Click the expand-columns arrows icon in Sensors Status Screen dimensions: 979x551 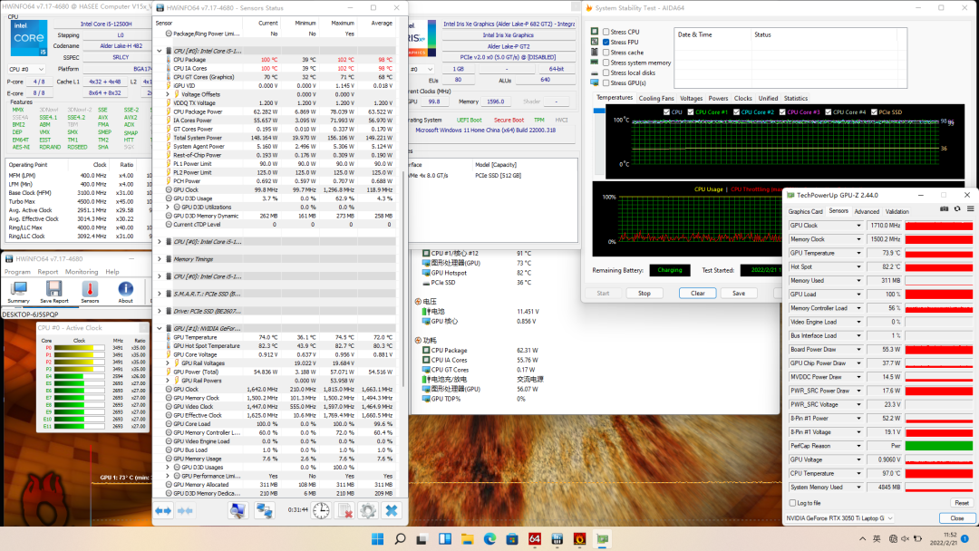tap(163, 510)
